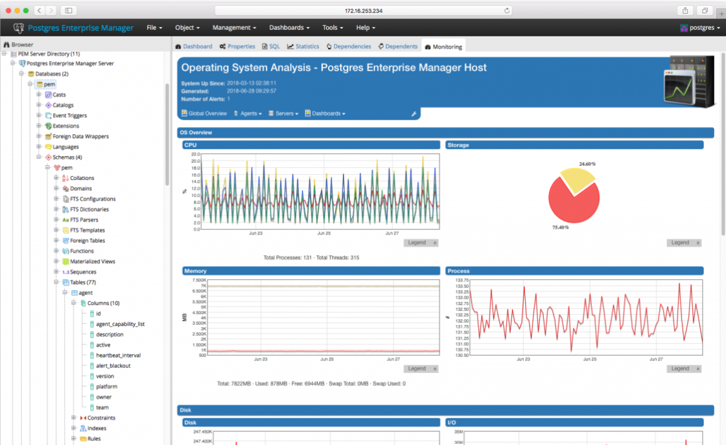
Task: Go back with the Safari back arrow
Action: (40, 10)
